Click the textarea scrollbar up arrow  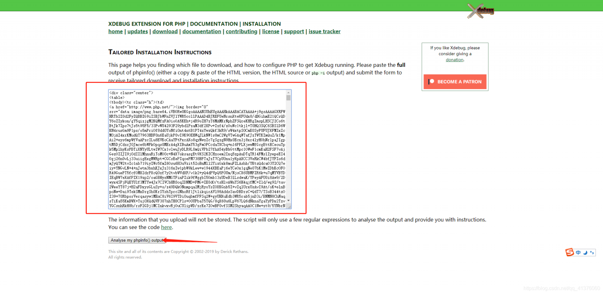point(289,92)
